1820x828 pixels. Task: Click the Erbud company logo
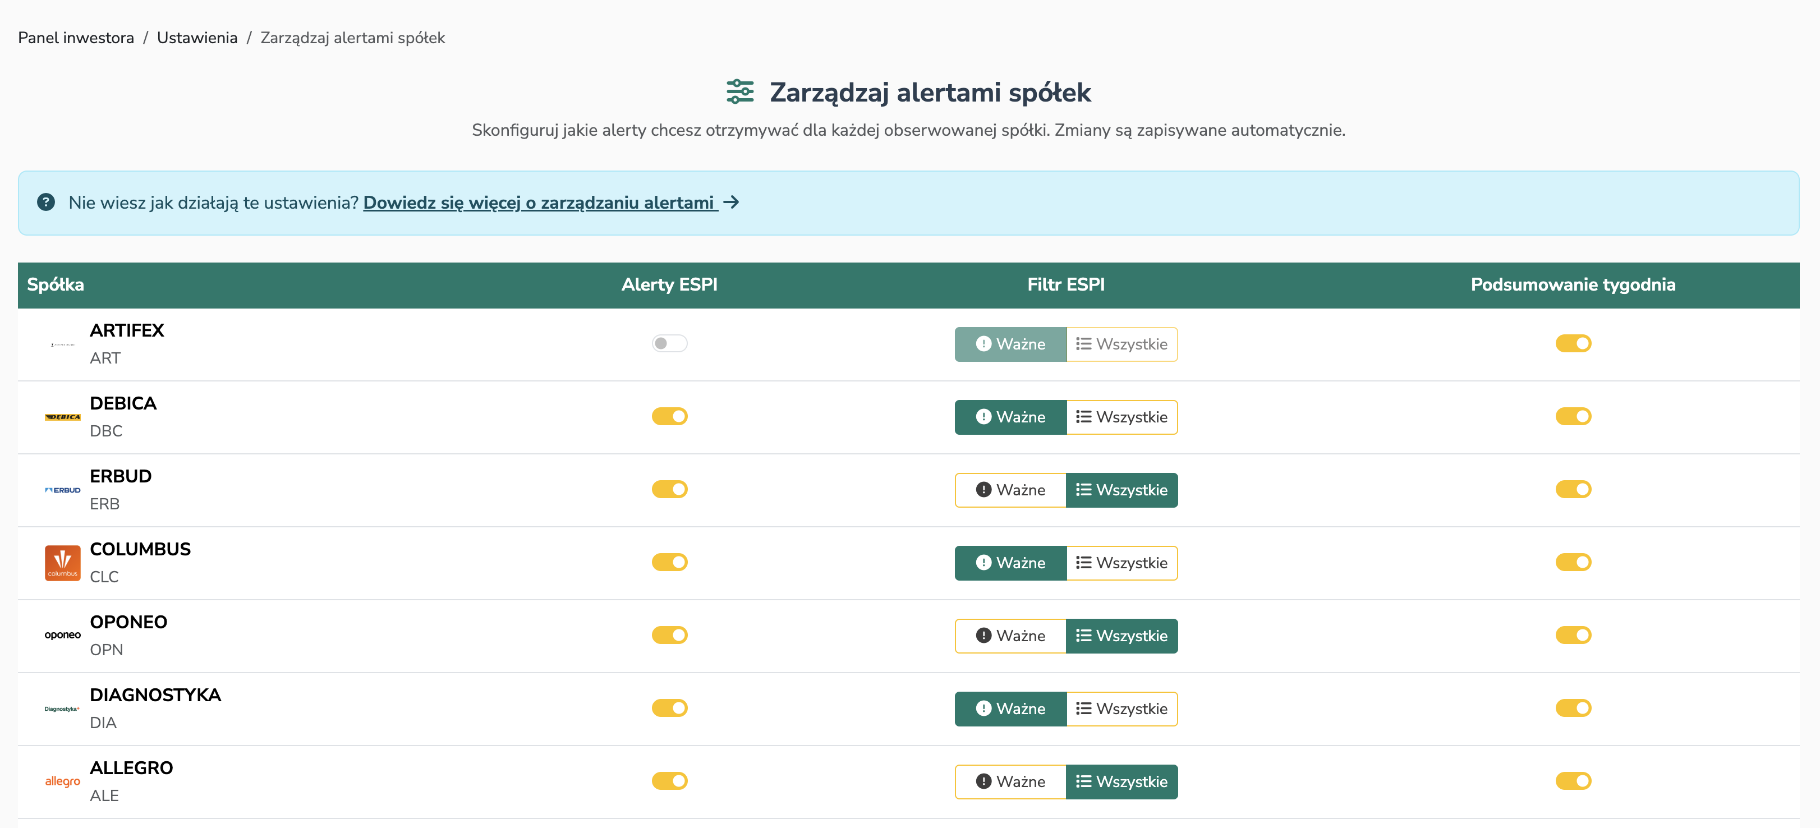coord(62,490)
